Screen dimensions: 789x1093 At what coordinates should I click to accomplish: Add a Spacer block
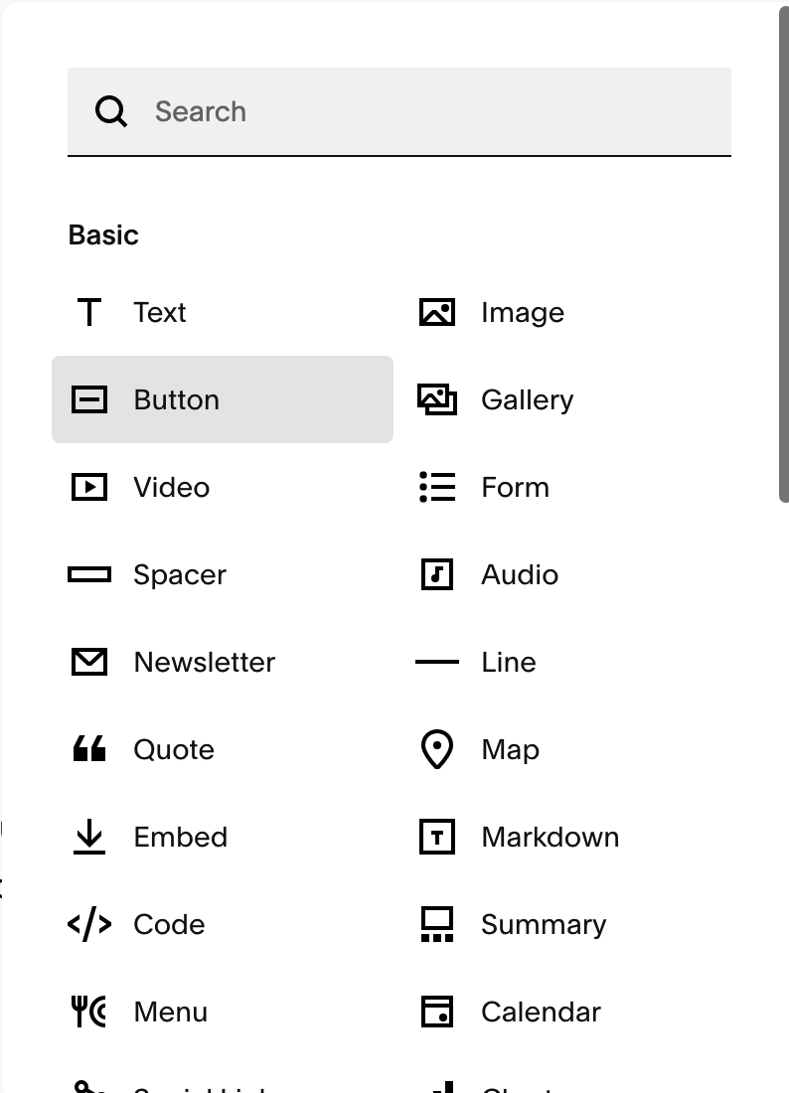click(x=179, y=574)
